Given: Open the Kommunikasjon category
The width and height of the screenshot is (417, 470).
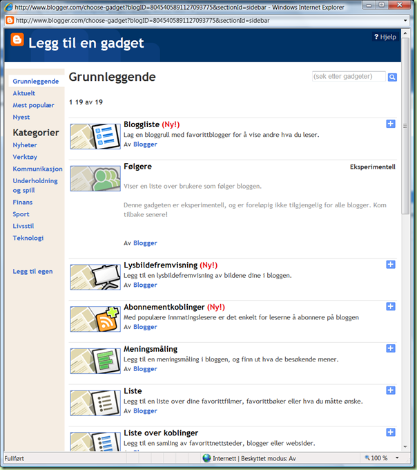Looking at the screenshot, I should click(x=38, y=169).
